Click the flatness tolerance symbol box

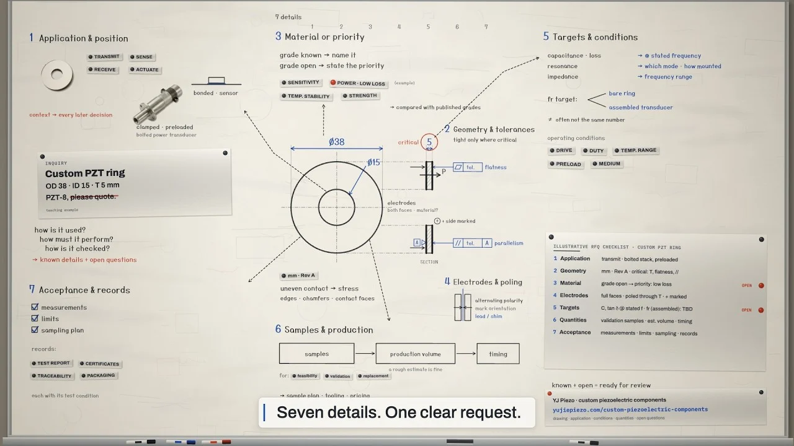(468, 167)
